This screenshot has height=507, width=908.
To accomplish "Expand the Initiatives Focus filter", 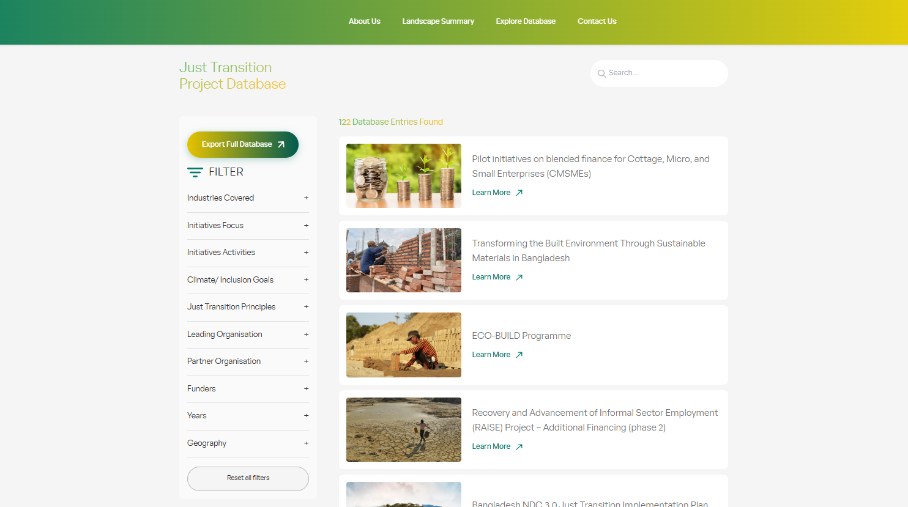I will coord(248,226).
